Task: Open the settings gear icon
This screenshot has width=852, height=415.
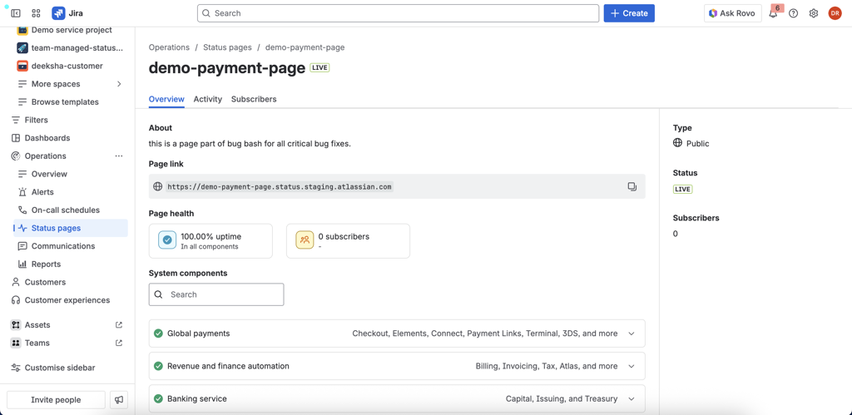Action: 814,13
